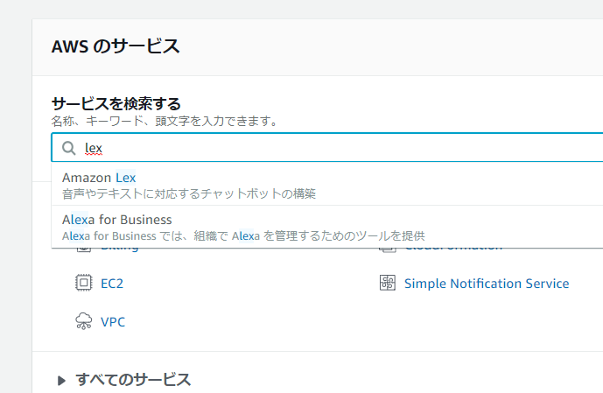Click the AWS のサービス heading
603x393 pixels.
click(x=116, y=46)
